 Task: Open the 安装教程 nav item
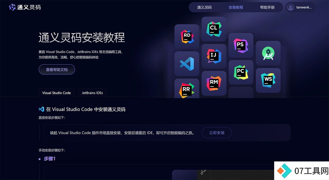(x=236, y=7)
